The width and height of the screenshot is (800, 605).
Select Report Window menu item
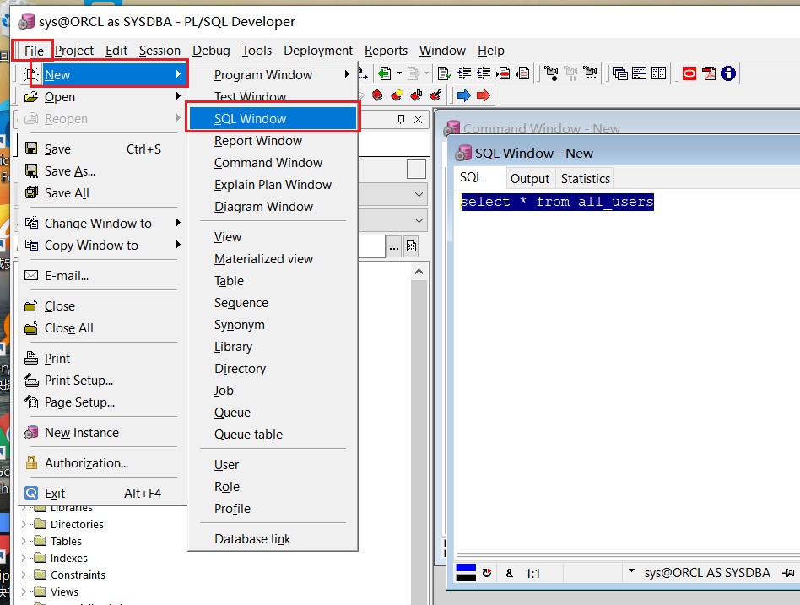tap(273, 140)
